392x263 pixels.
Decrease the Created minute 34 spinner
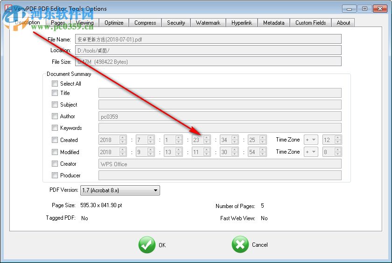coord(235,142)
